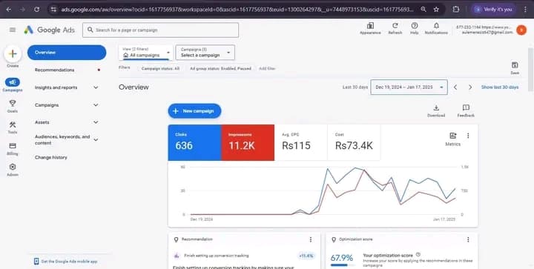
Task: Select the Cost metric tile
Action: point(354,142)
